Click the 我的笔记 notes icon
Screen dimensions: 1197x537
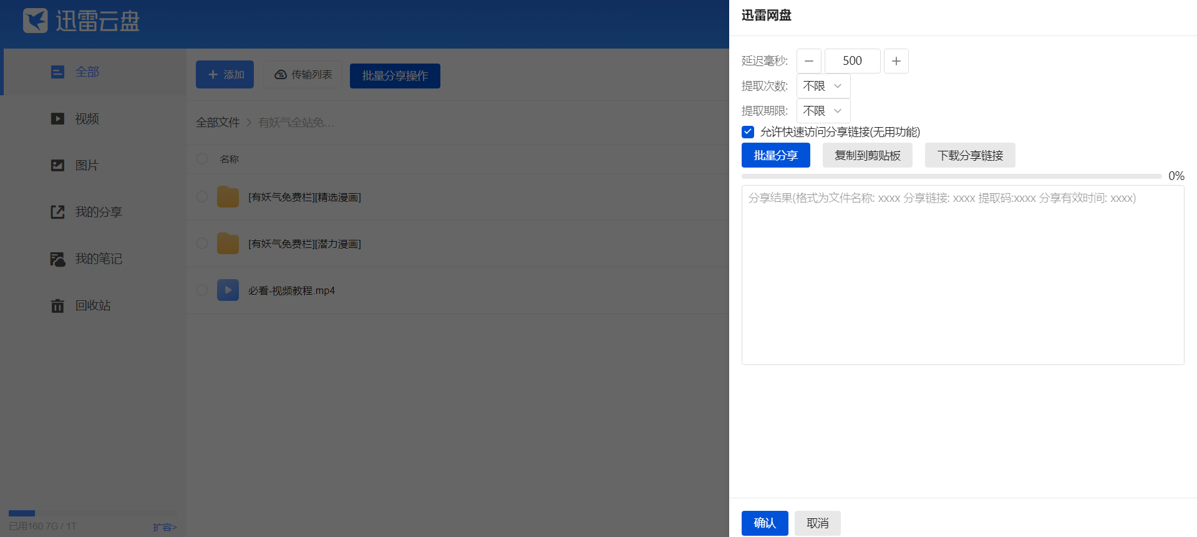(57, 259)
